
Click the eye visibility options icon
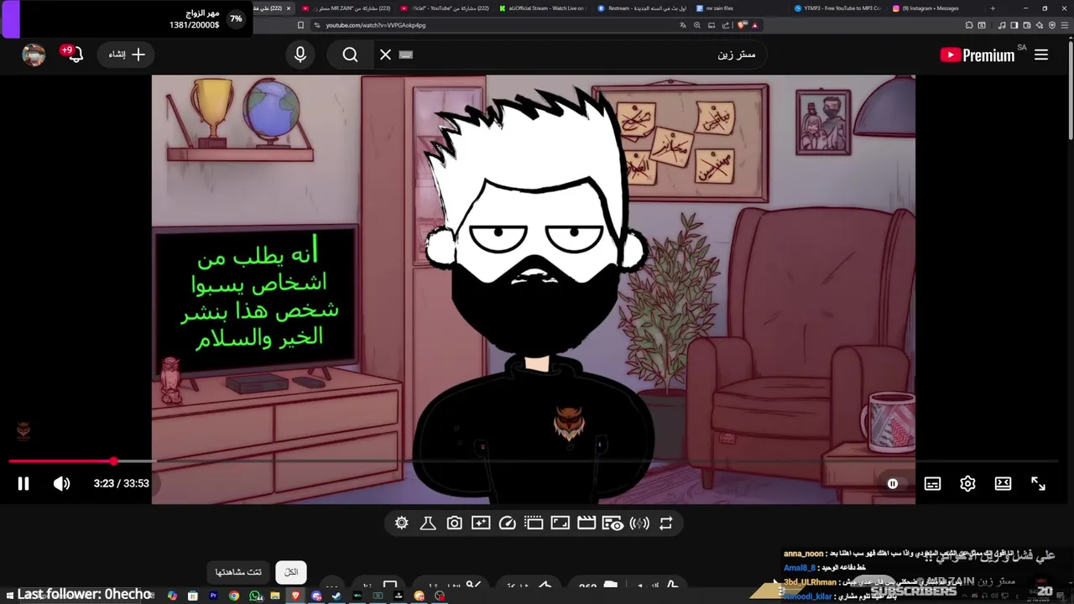[x=613, y=523]
